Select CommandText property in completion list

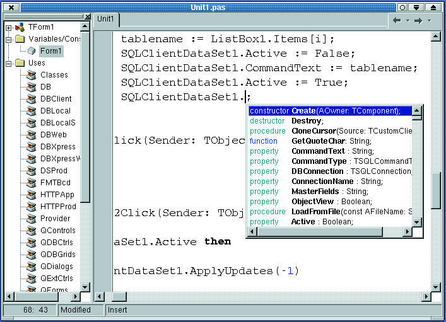point(318,151)
